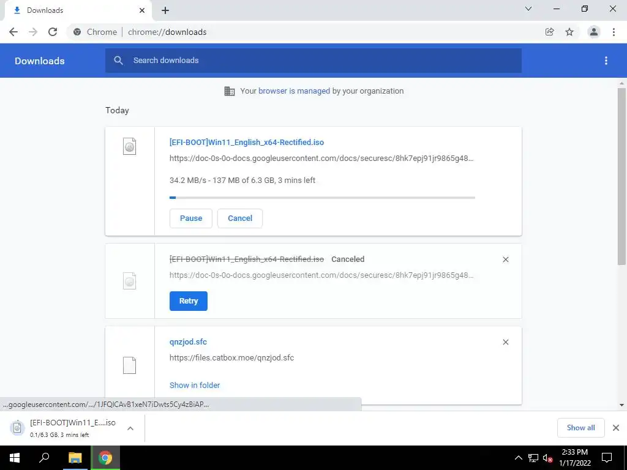
Task: Click the search magnifier in downloads bar
Action: (118, 61)
